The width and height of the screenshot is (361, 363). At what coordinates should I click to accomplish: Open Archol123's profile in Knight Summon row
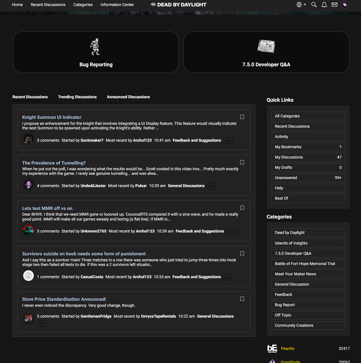[142, 140]
